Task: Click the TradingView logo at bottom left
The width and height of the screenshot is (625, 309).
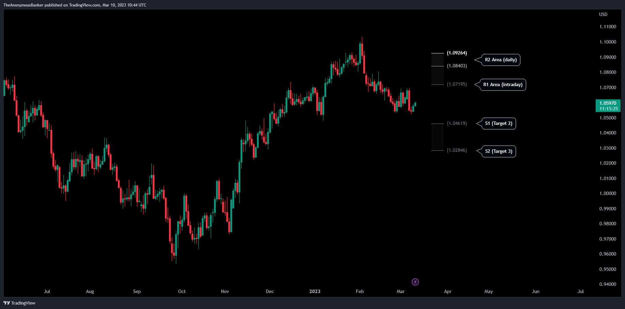Action: click(x=19, y=303)
